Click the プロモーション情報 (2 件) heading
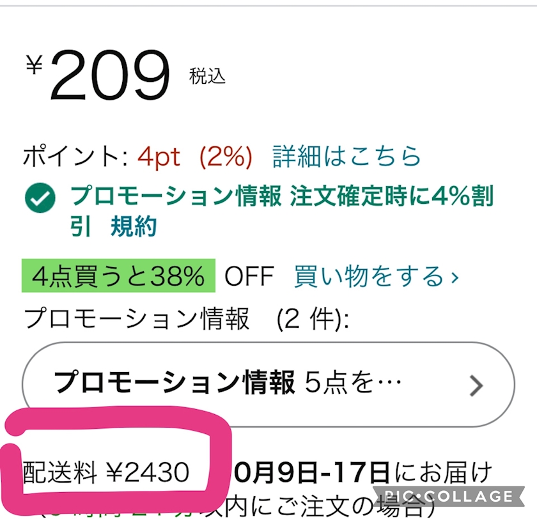 pos(186,318)
